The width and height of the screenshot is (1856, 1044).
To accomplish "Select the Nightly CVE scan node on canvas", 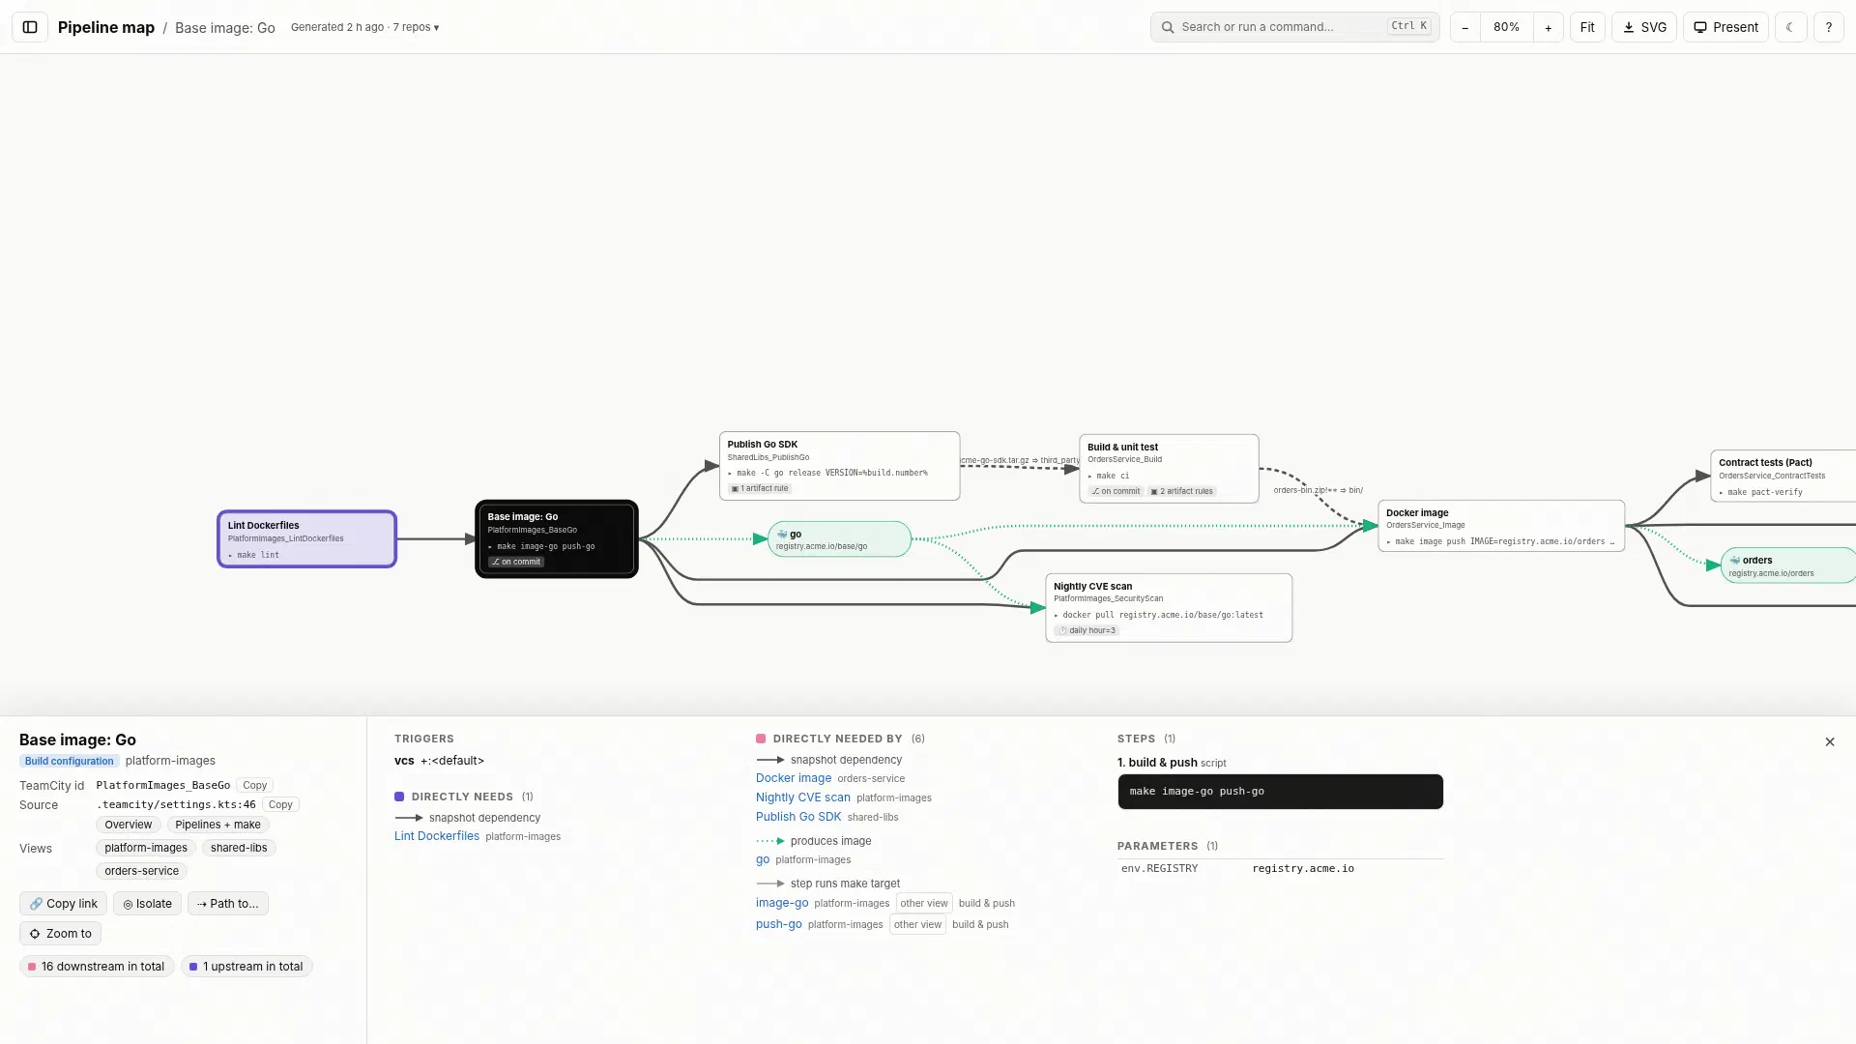I will pyautogui.click(x=1169, y=608).
